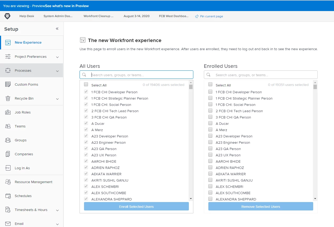This screenshot has height=227, width=334.
Task: Click the pin icon beside Pin current page
Action: [x=197, y=16]
